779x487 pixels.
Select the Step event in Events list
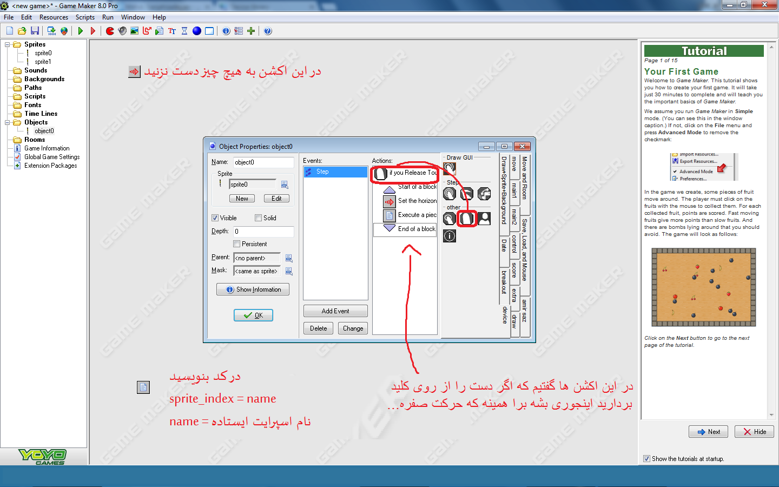pyautogui.click(x=335, y=172)
